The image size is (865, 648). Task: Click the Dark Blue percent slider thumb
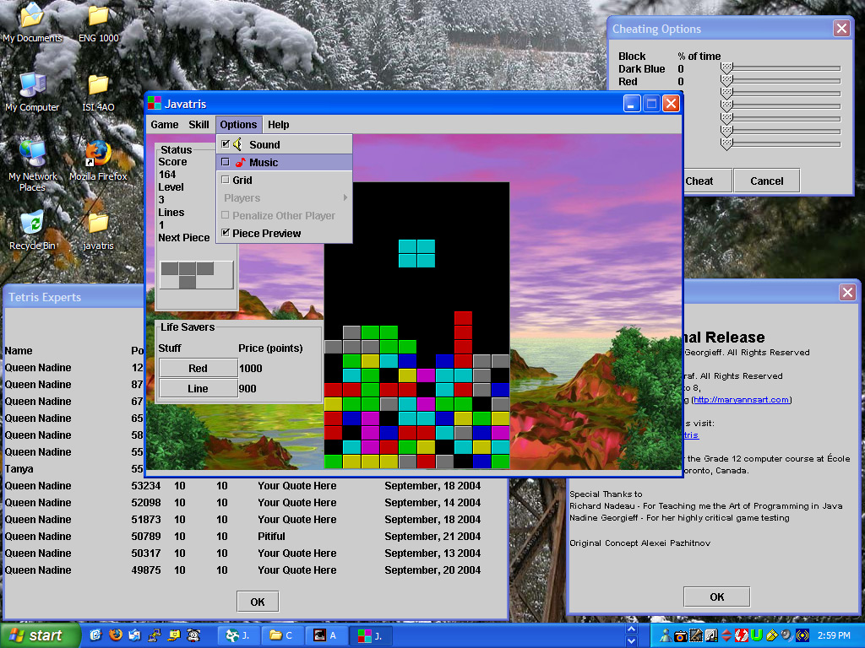coord(726,68)
